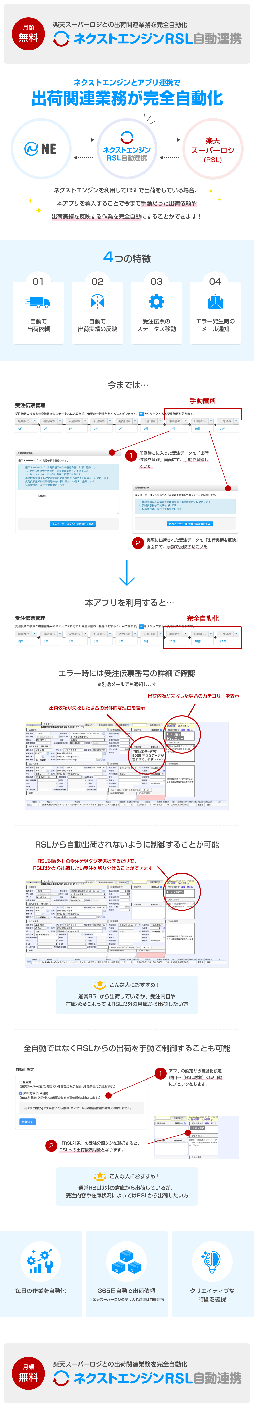Select the 全自動 radio button
Screen dimensions: 254x1407
click(21, 1082)
